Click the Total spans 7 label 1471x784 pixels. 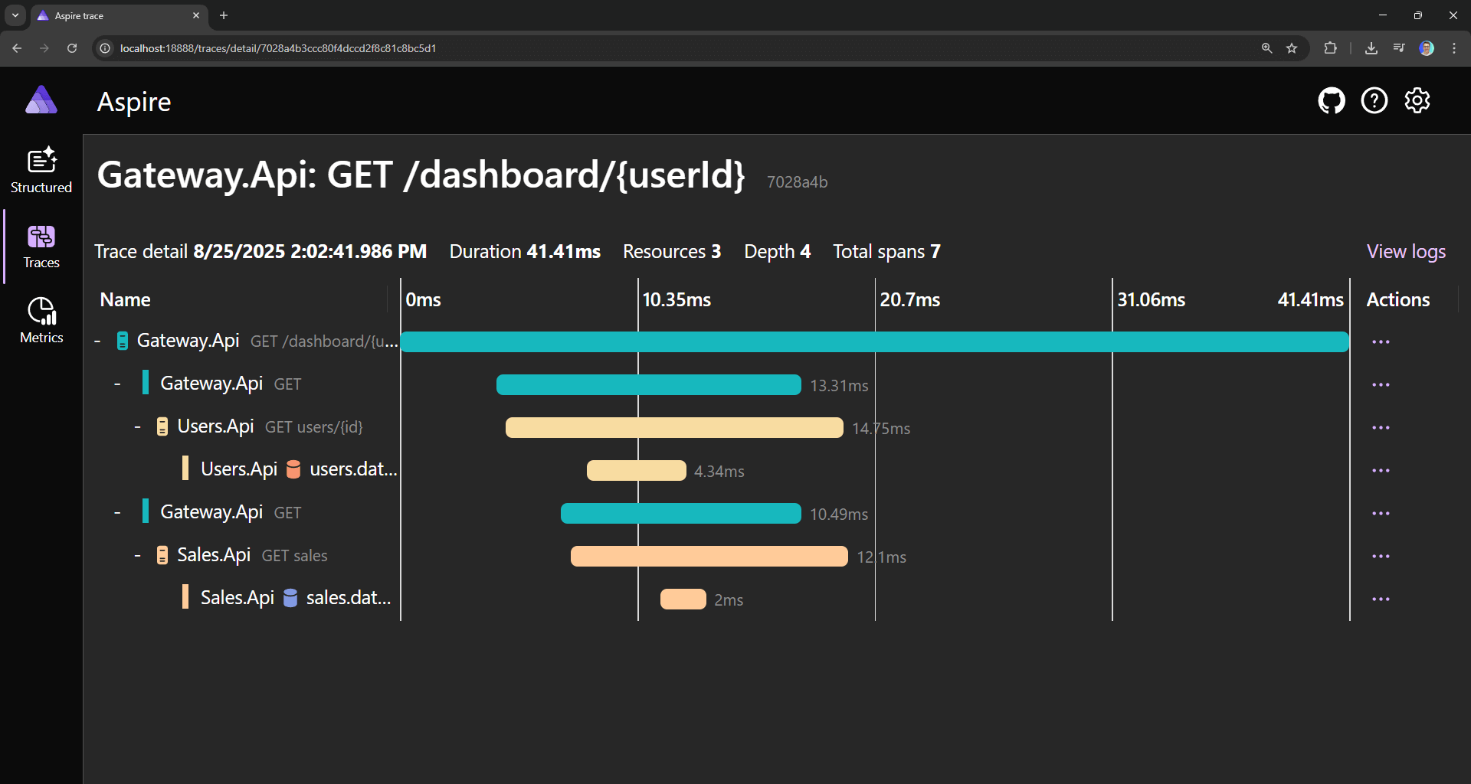pyautogui.click(x=886, y=252)
